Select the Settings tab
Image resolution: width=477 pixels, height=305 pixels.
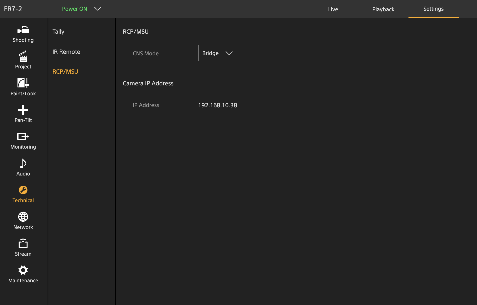[x=433, y=9]
